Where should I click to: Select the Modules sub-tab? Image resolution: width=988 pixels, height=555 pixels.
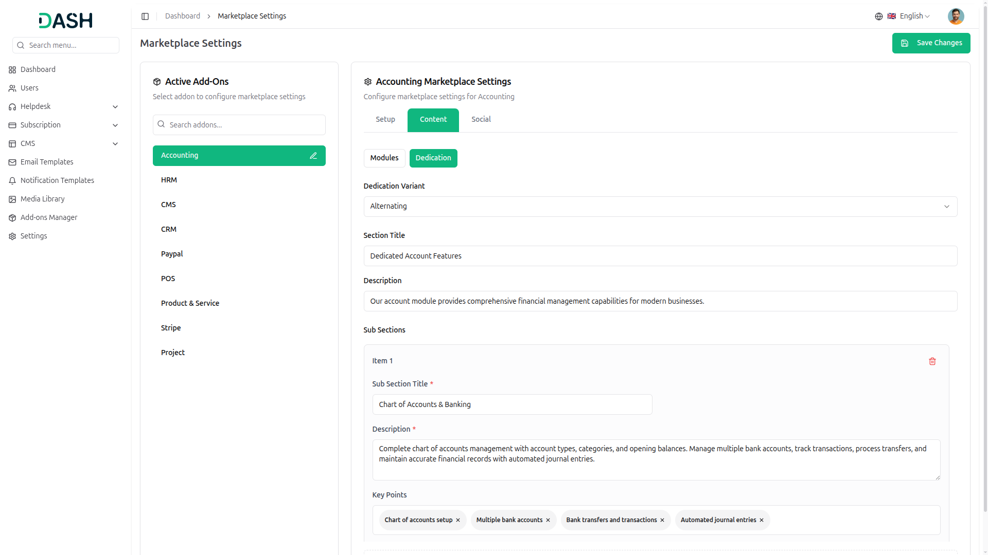(384, 158)
